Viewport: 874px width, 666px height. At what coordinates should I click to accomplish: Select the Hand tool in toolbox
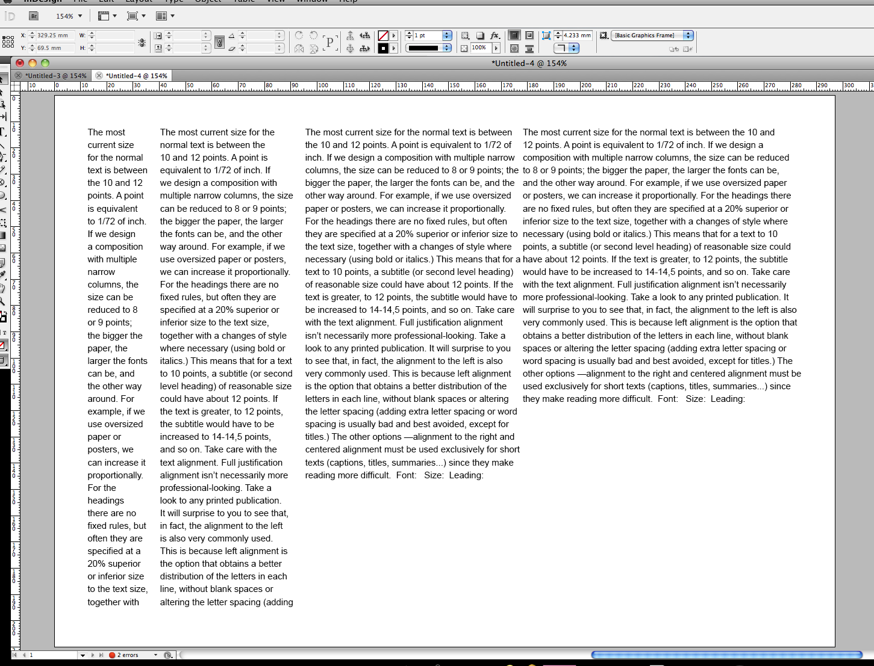(x=3, y=288)
